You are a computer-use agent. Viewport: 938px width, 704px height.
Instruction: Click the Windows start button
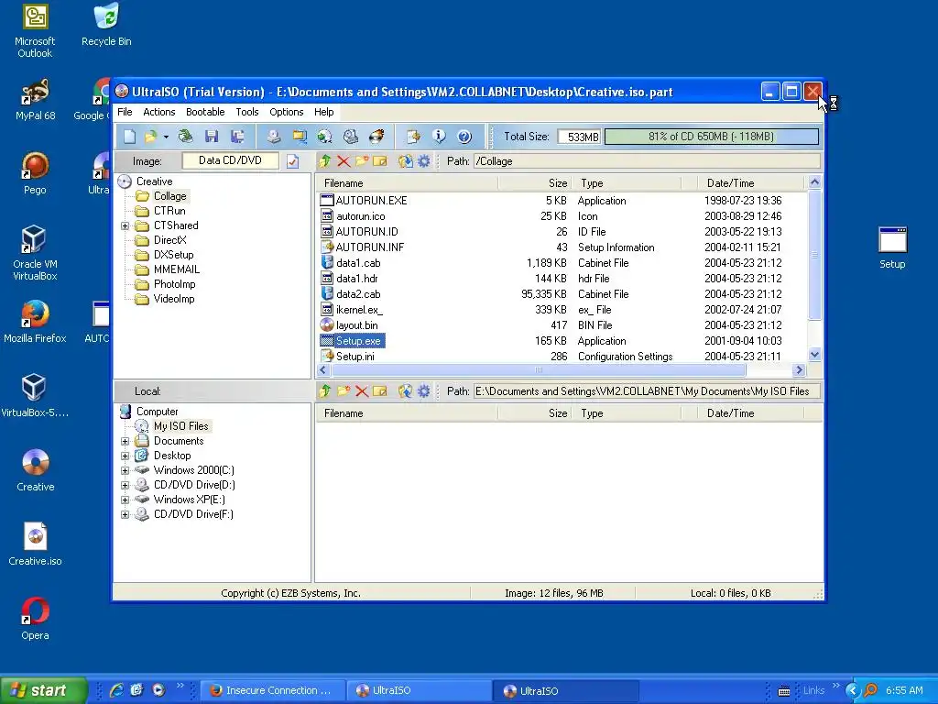[x=43, y=690]
